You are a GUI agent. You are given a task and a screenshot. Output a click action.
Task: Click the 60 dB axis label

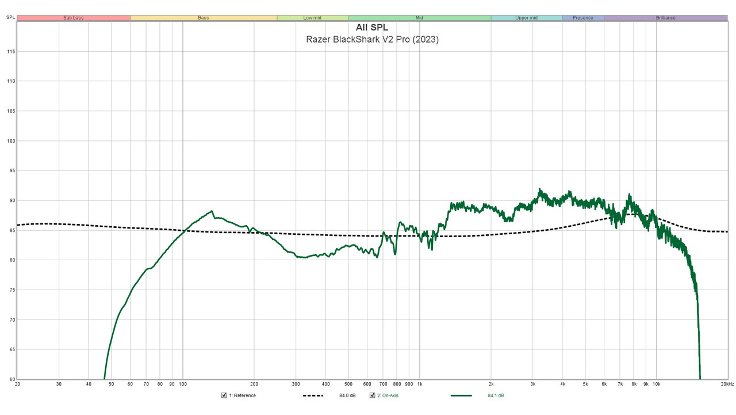pyautogui.click(x=13, y=379)
